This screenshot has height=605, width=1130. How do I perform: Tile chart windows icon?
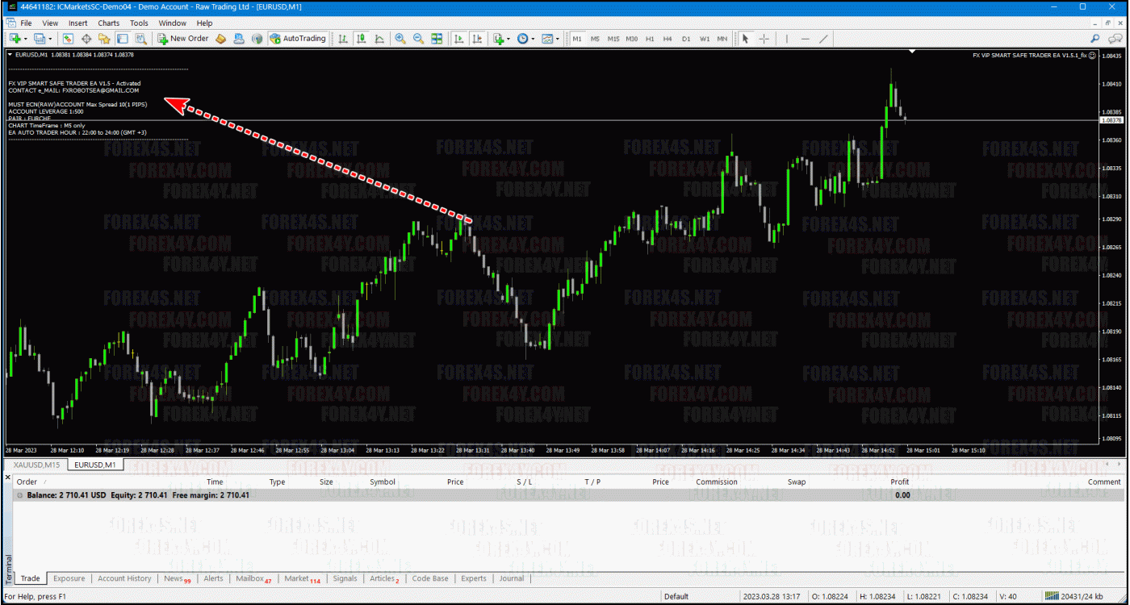pos(437,39)
